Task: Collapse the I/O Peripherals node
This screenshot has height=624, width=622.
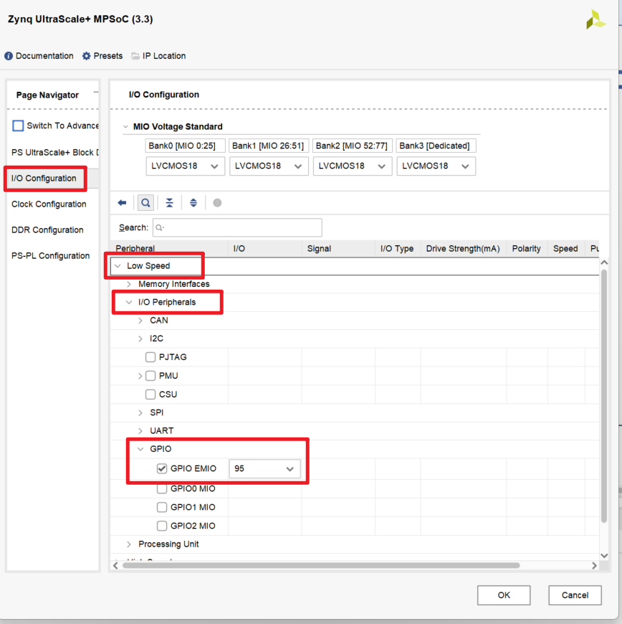Action: point(129,303)
